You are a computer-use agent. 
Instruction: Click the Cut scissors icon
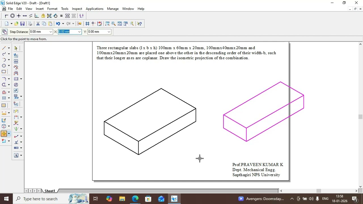click(x=38, y=24)
